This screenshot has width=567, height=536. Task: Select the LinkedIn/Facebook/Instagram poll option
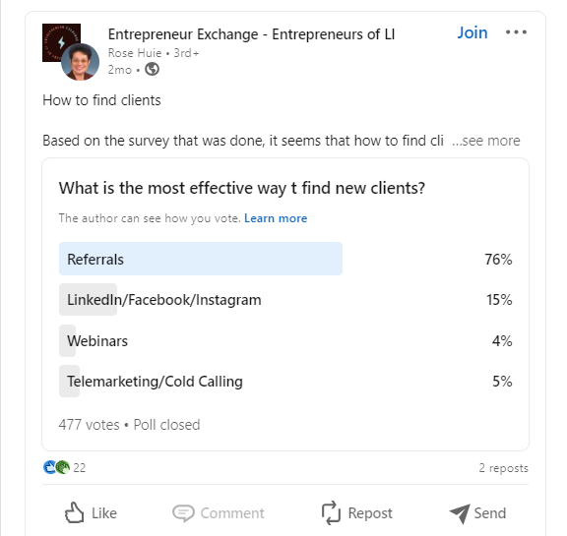[285, 299]
